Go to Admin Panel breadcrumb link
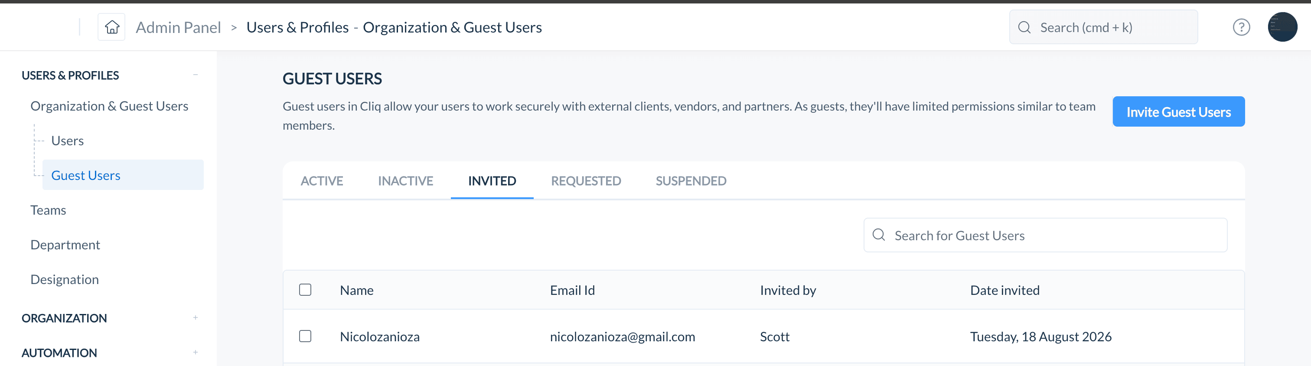The image size is (1311, 366). [x=178, y=27]
